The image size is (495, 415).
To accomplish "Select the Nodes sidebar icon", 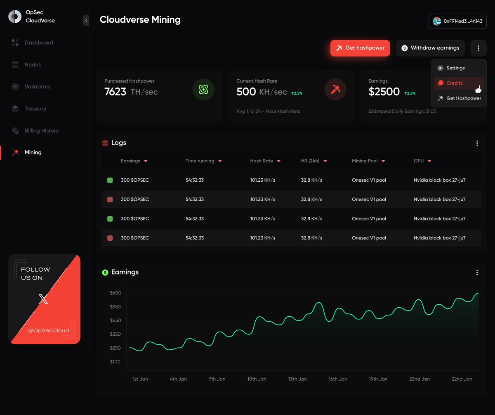I will coord(15,64).
